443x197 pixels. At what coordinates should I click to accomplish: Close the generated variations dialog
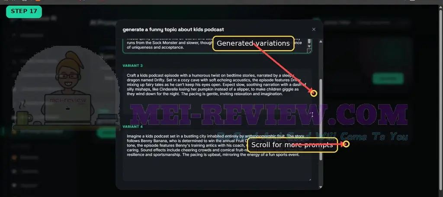pyautogui.click(x=314, y=29)
